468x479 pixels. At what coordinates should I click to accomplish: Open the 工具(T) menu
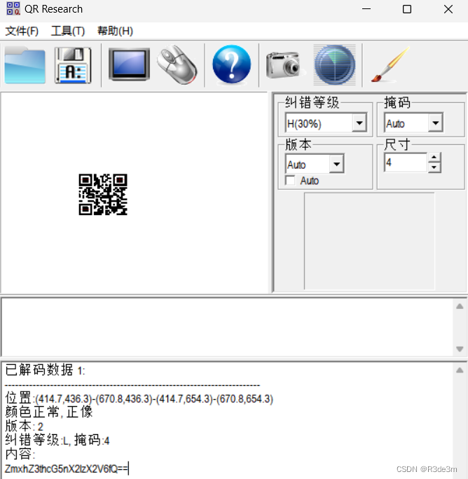(67, 31)
